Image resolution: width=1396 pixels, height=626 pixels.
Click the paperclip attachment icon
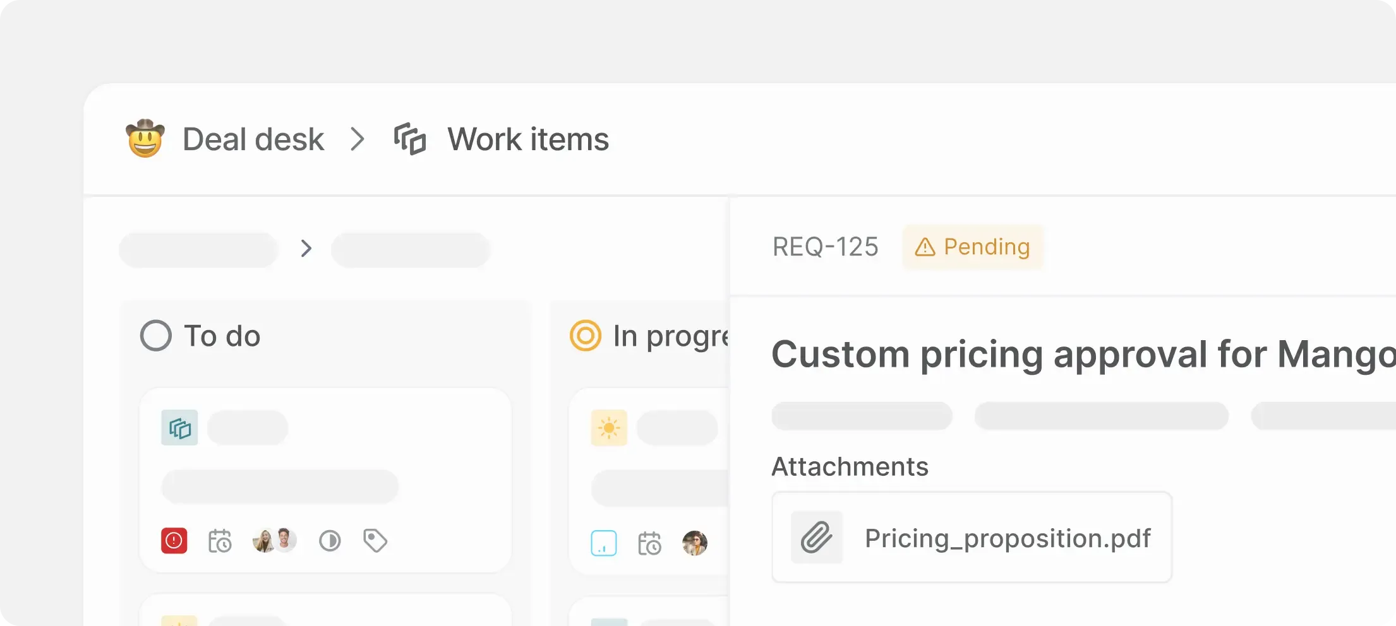pos(817,538)
